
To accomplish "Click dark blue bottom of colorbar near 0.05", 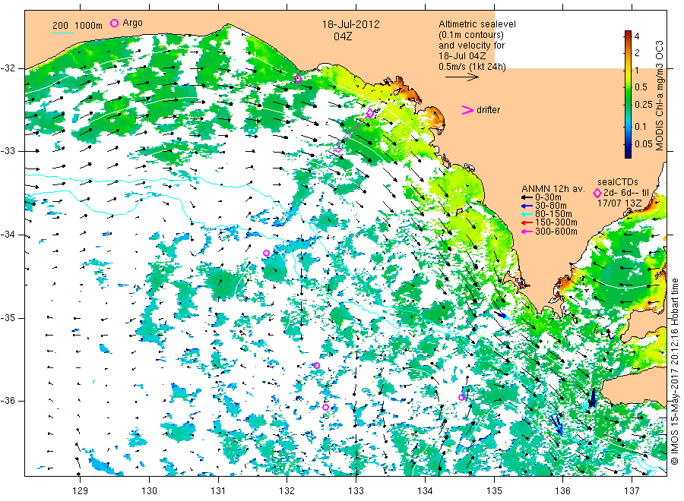I will [x=628, y=150].
